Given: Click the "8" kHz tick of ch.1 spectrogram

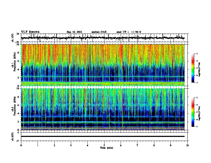Looking at the screenshot, I should pos(19,53).
